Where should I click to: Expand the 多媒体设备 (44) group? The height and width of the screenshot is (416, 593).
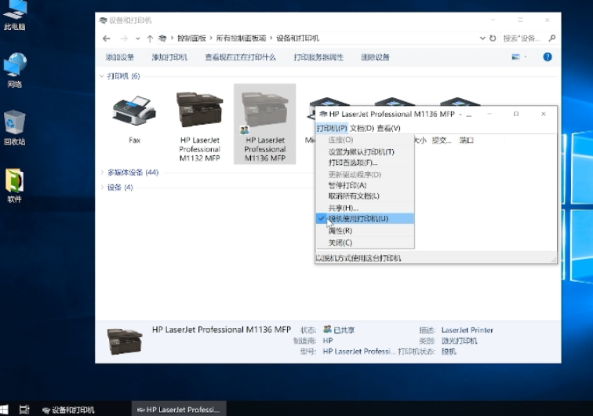(x=101, y=173)
